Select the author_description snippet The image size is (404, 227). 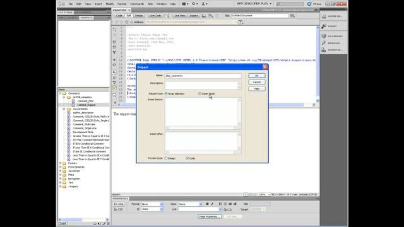83,113
